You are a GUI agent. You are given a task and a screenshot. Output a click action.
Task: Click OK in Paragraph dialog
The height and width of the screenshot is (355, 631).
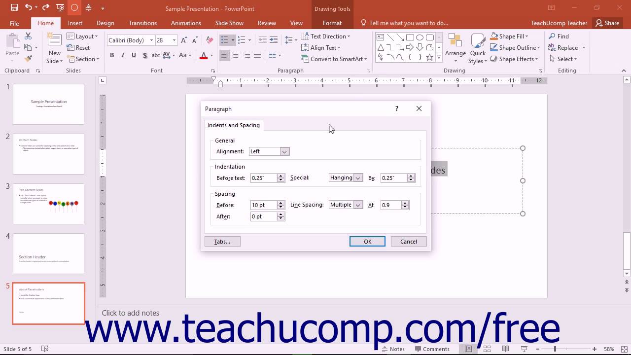[x=367, y=242]
